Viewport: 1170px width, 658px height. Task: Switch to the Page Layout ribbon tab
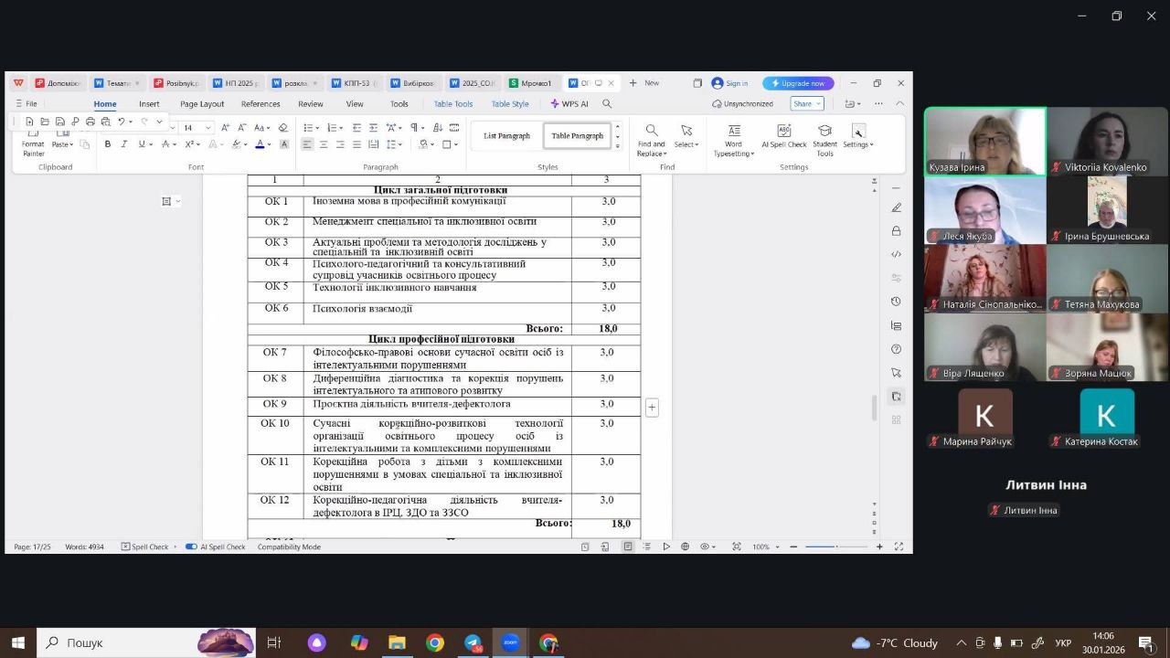point(202,104)
